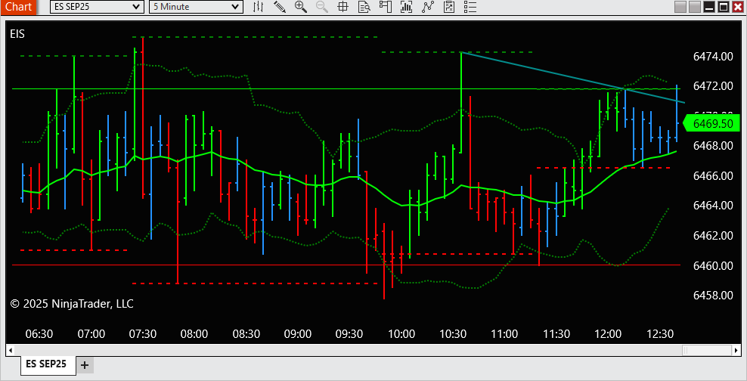
Task: Click the horizontal scrollbar right arrow
Action: click(736, 351)
